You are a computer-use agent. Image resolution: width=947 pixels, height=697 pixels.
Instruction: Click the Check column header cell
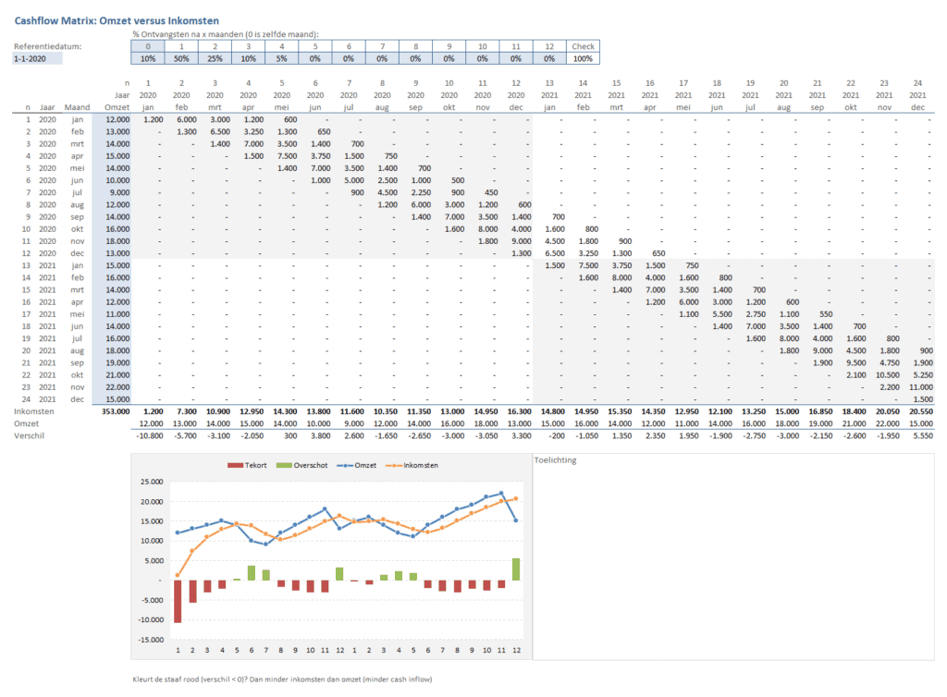click(583, 46)
